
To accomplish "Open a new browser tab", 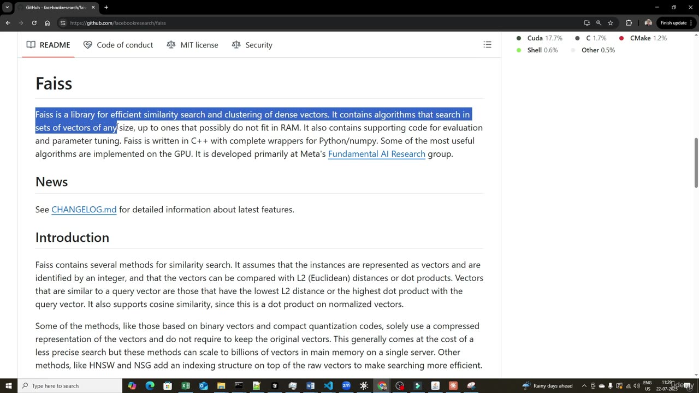I will click(x=106, y=8).
